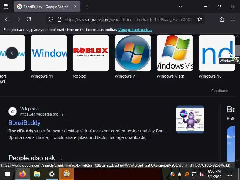The height and width of the screenshot is (180, 240).
Task: Open the Windows Start menu
Action: [x=7, y=174]
